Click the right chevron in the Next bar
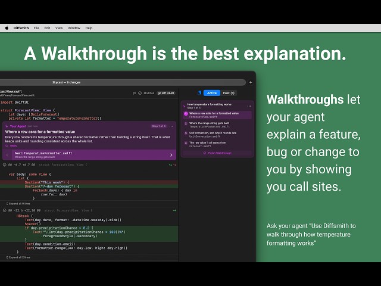The image size is (381, 286). (x=171, y=155)
